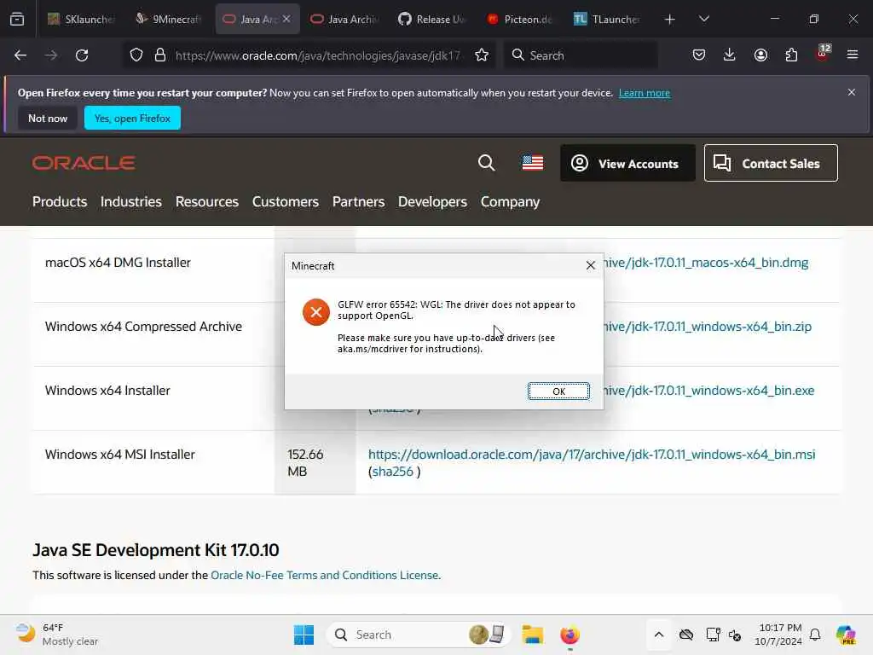
Task: Go back to previous page
Action: tap(20, 55)
